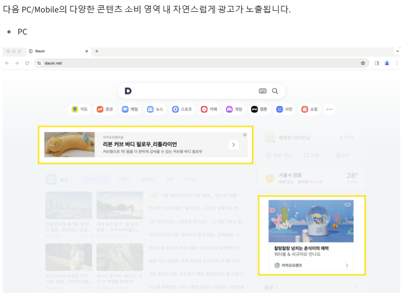Viewport: 403px width, 295px height.
Task: Open the snow globe ad image
Action: [x=311, y=221]
